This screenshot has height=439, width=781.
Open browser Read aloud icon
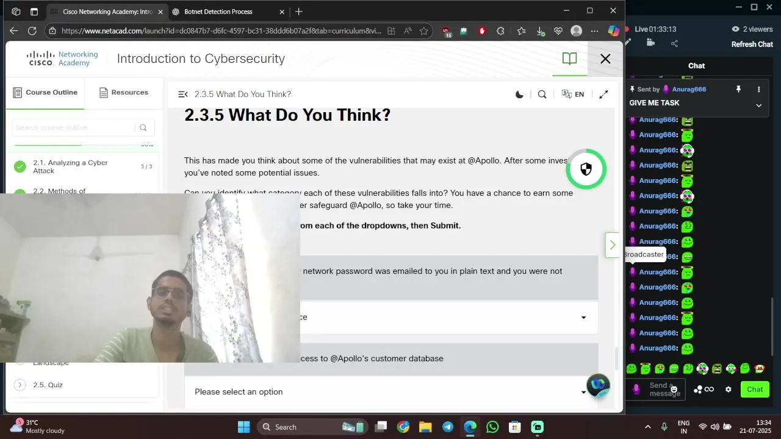(408, 30)
